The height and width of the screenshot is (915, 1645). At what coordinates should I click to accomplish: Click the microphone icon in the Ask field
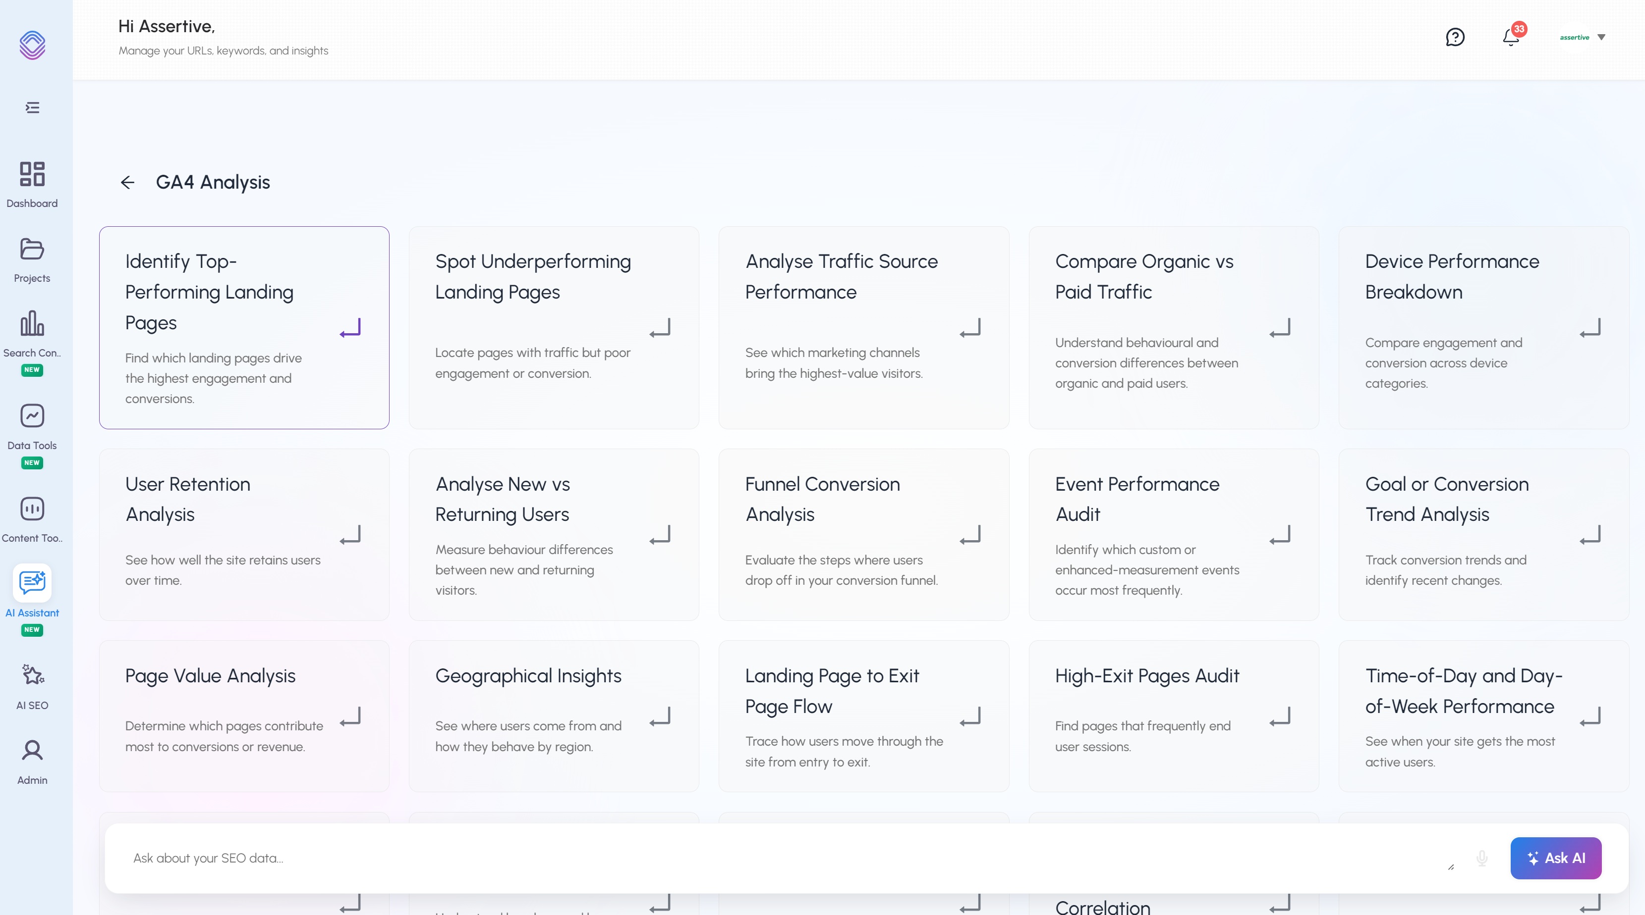tap(1481, 858)
